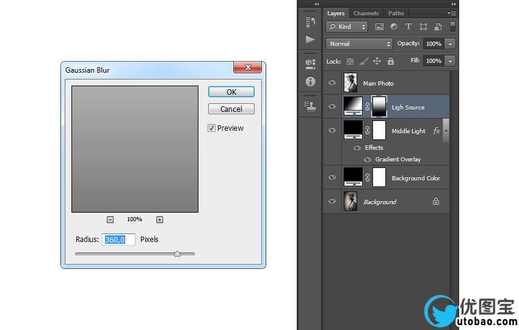Zoom out the Gaussian Blur preview
The height and width of the screenshot is (330, 519).
pyautogui.click(x=111, y=219)
